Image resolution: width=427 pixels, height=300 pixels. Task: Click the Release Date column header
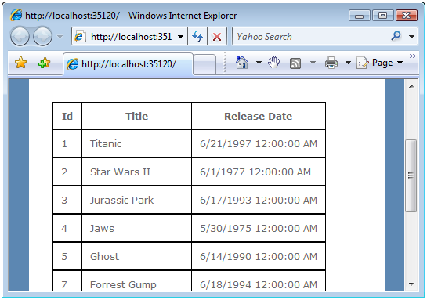[x=259, y=116]
